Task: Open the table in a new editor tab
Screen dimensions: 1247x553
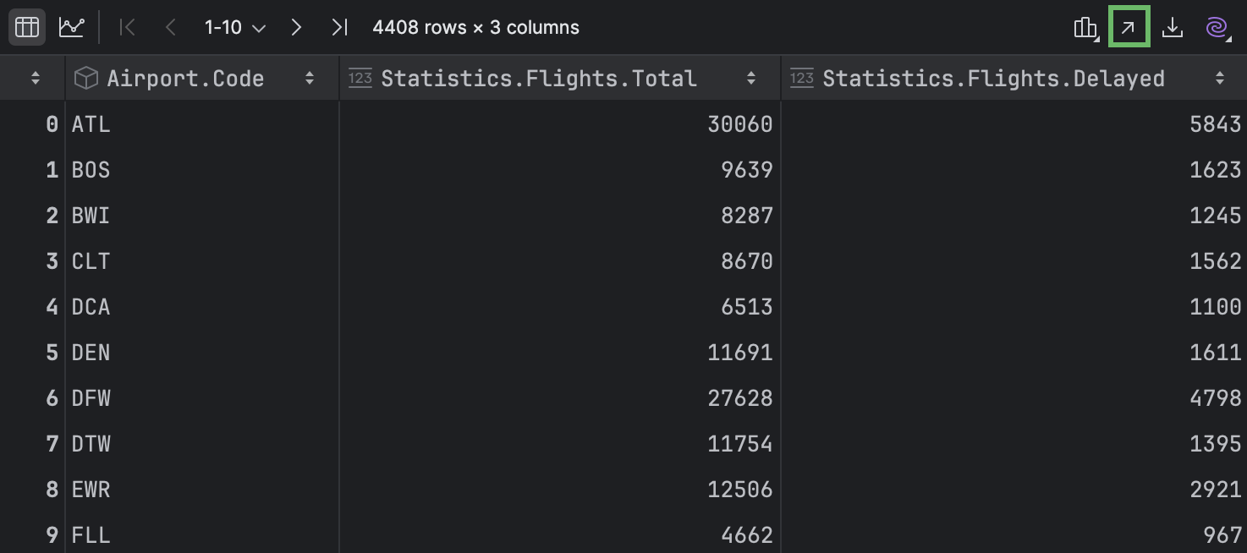Action: tap(1129, 27)
